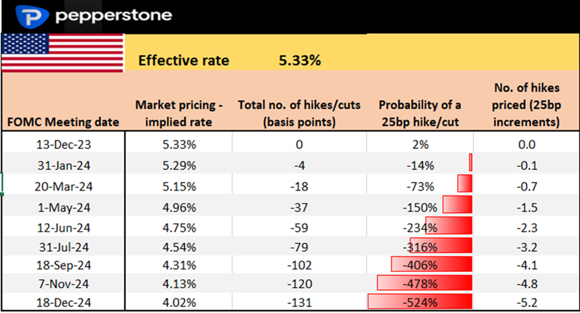This screenshot has height=313, width=580.
Task: Select the 13-Dec-23 meeting date cell
Action: coord(64,144)
